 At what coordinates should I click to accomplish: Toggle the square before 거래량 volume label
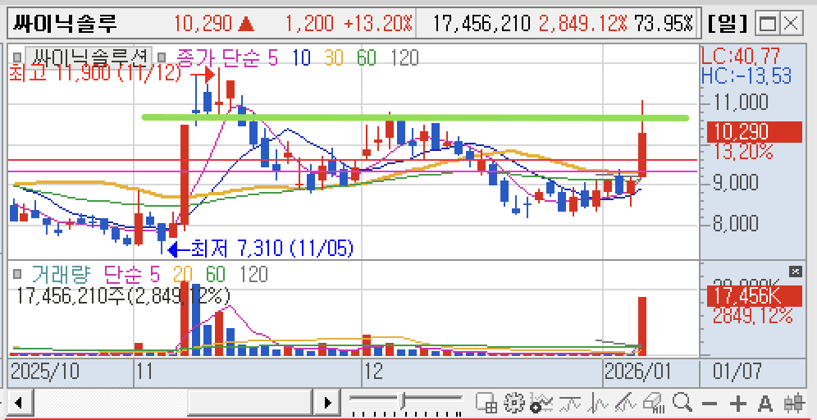pos(16,274)
